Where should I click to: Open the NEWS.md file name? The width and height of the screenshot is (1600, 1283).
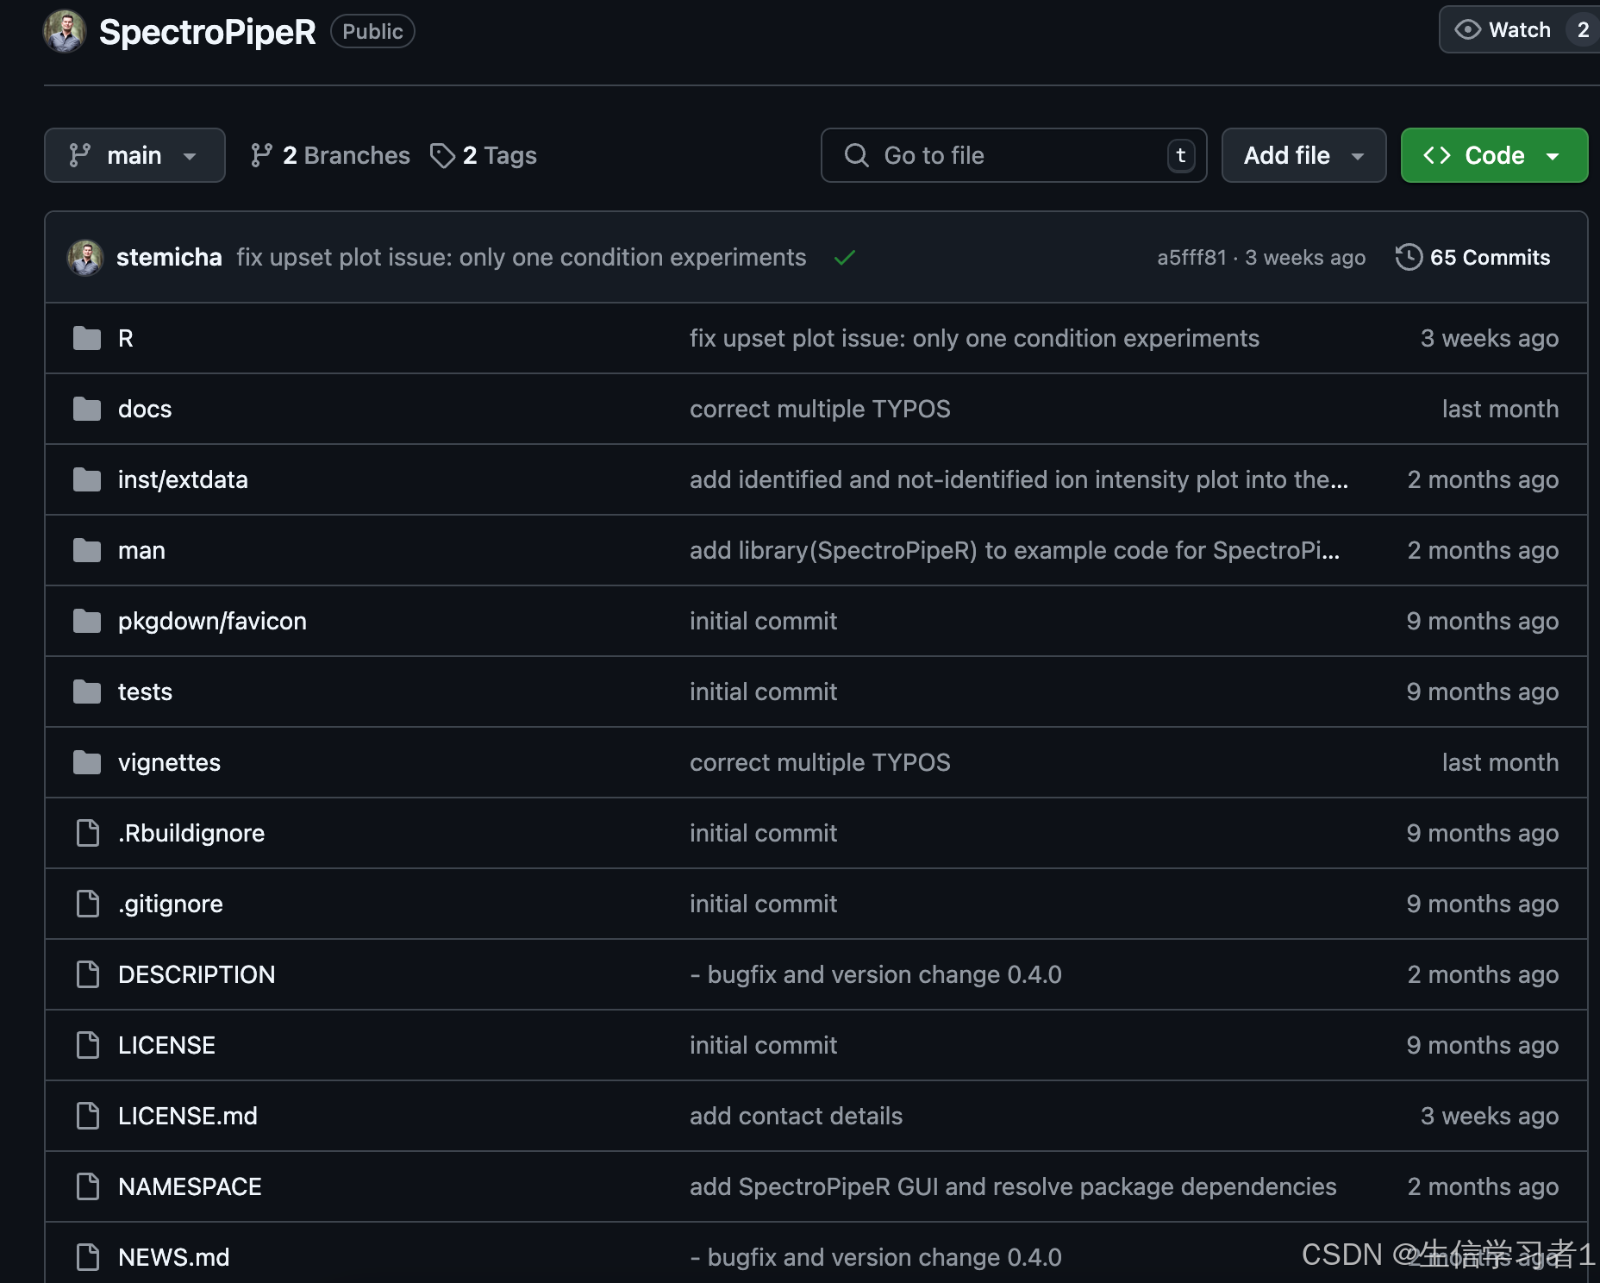point(174,1258)
